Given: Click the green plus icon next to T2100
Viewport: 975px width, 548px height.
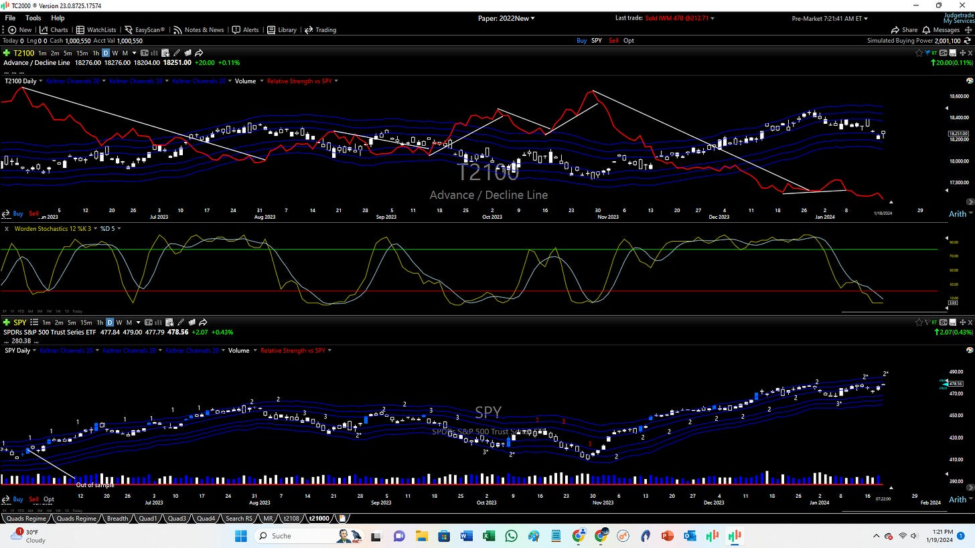Looking at the screenshot, I should 7,53.
